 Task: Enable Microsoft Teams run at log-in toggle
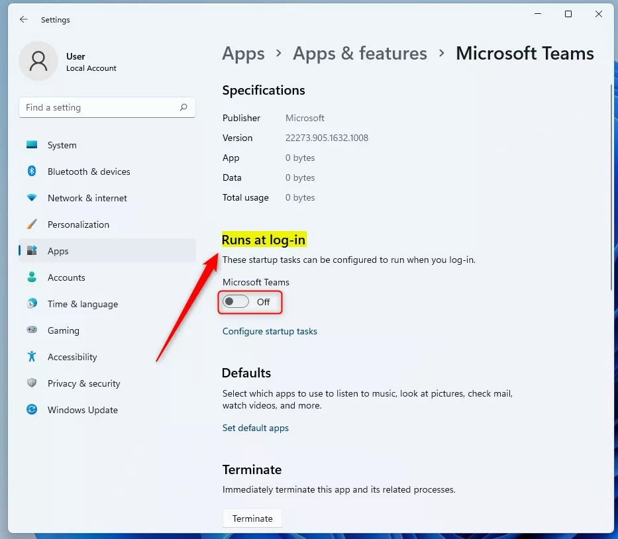pos(236,302)
